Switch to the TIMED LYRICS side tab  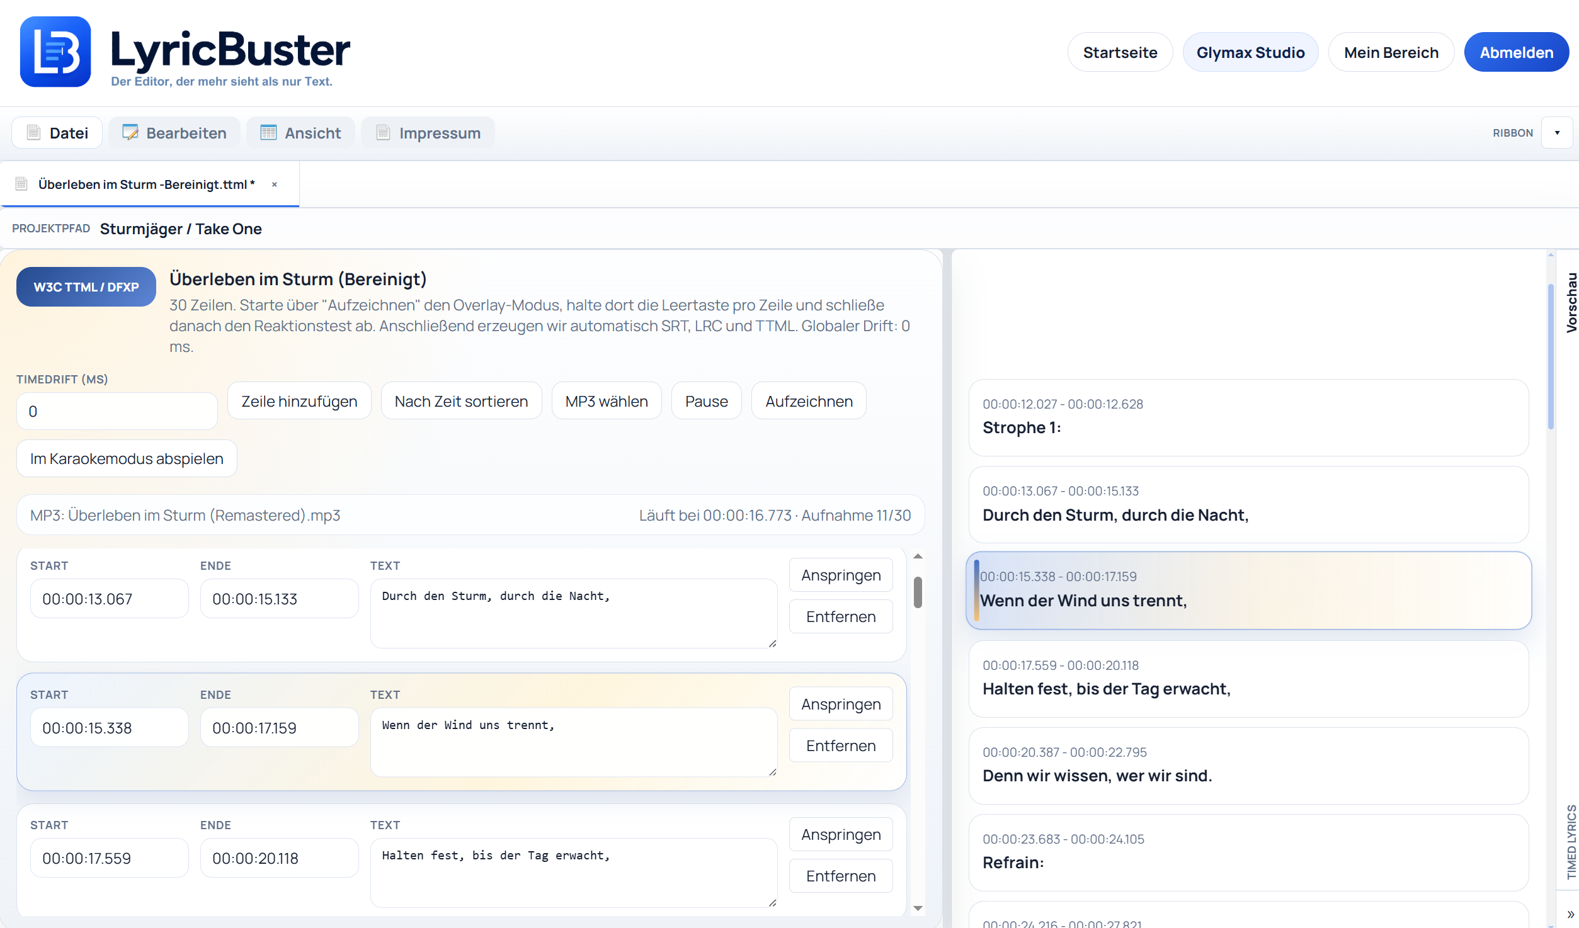(1571, 842)
